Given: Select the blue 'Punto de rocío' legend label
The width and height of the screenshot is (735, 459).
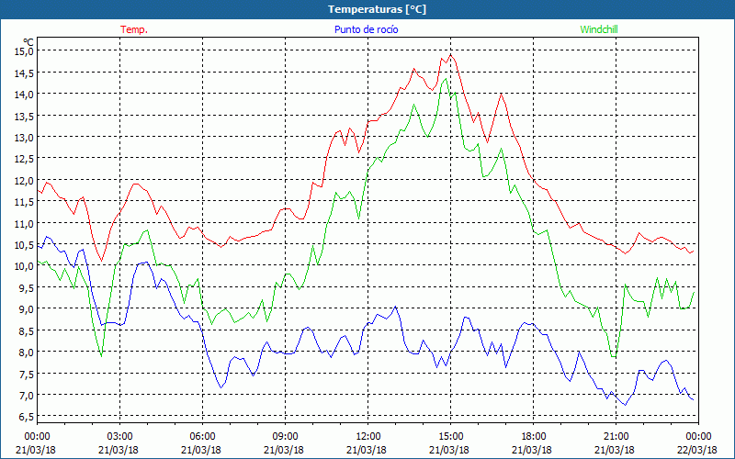Looking at the screenshot, I should 366,29.
